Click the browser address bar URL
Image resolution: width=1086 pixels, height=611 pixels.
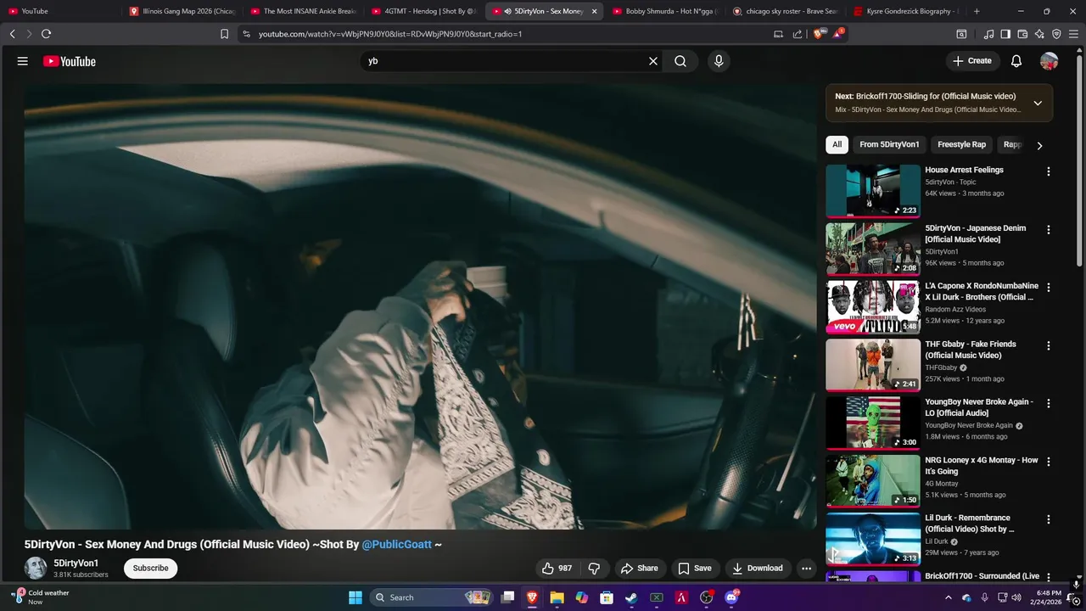pos(390,34)
